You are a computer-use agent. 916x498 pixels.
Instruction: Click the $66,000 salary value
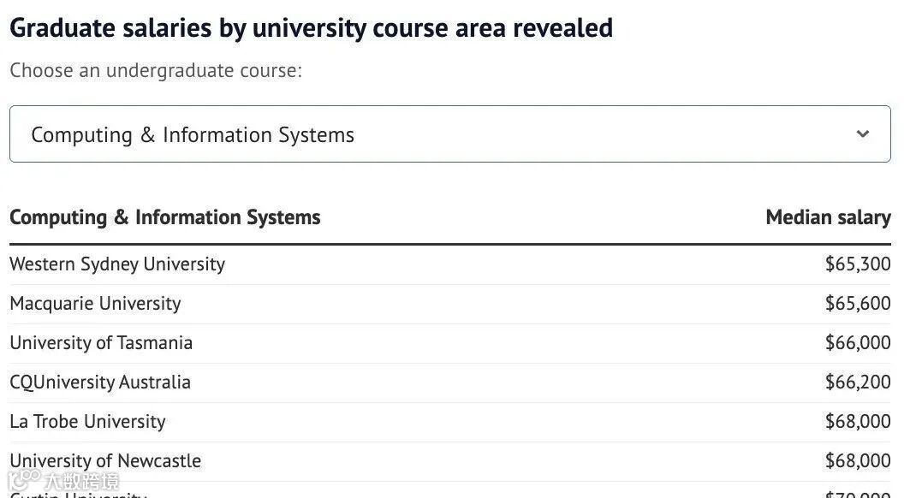(x=858, y=342)
